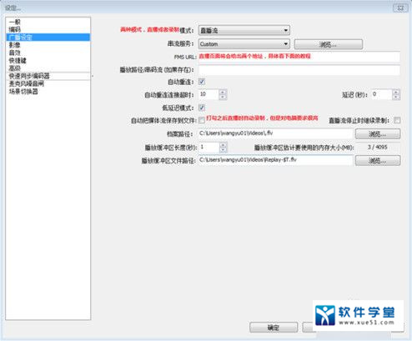Expand the 串流服务 Custom dropdown

point(244,44)
